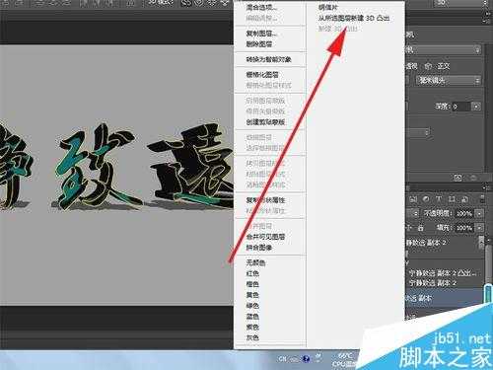Click 明信片 postcard option in submenu
This screenshot has height=370, width=493.
pos(328,7)
